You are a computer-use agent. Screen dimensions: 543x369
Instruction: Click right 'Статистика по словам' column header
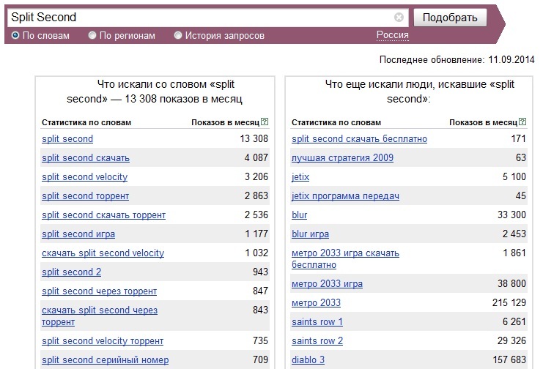[336, 122]
